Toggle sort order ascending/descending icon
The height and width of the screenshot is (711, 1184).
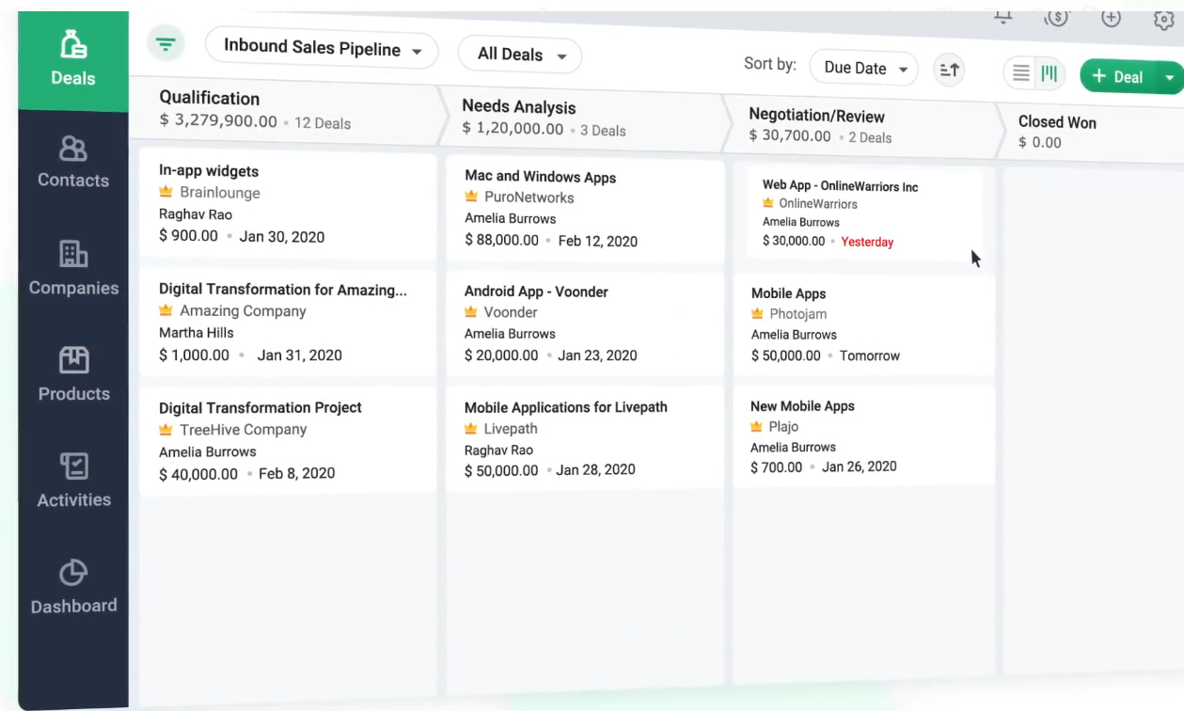coord(950,70)
